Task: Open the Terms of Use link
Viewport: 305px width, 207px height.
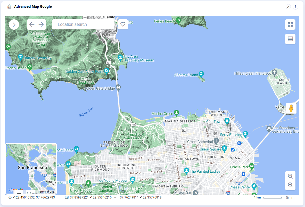Action: [x=46, y=192]
